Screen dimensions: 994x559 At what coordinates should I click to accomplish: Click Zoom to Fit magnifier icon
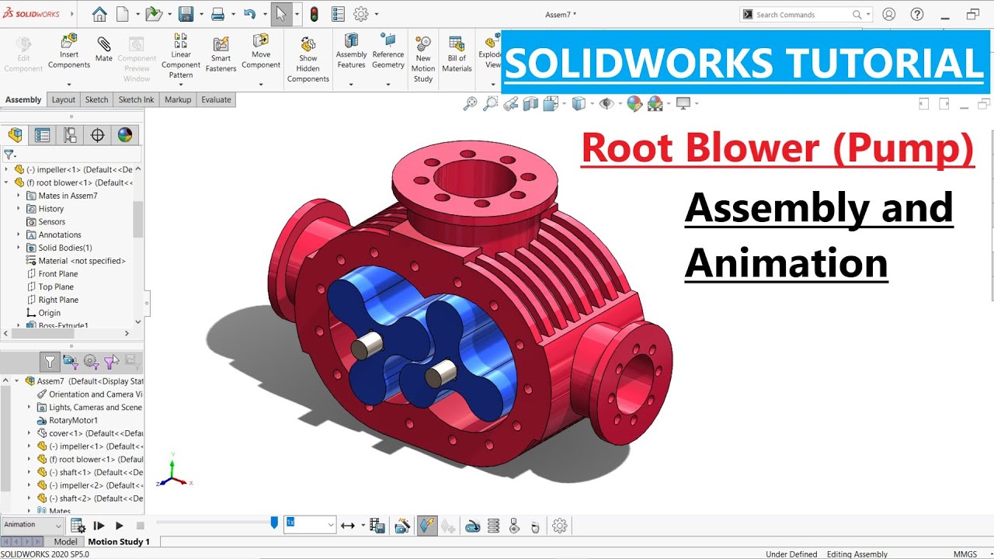coord(469,103)
